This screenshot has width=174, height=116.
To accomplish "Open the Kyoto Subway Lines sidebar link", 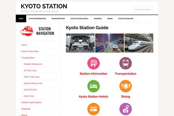I will (33, 83).
